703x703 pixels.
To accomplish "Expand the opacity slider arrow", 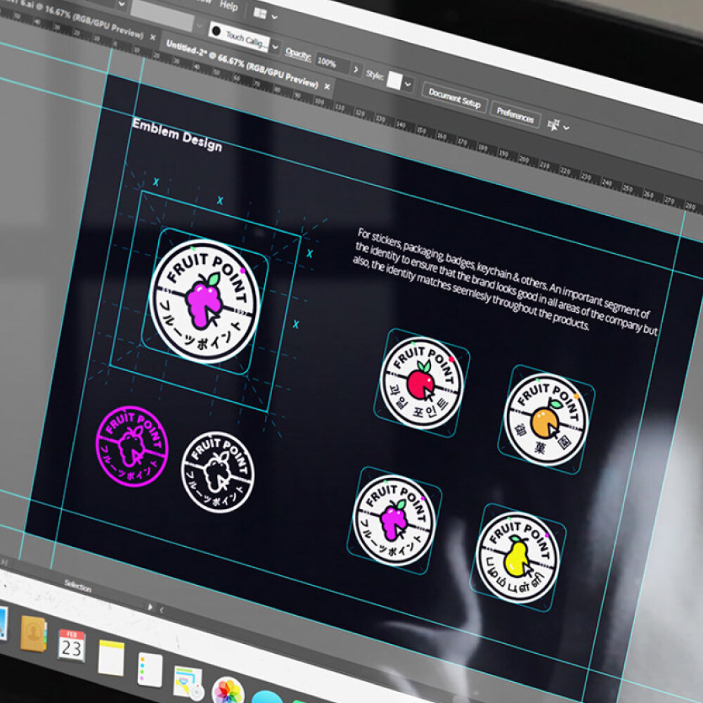I will click(356, 70).
